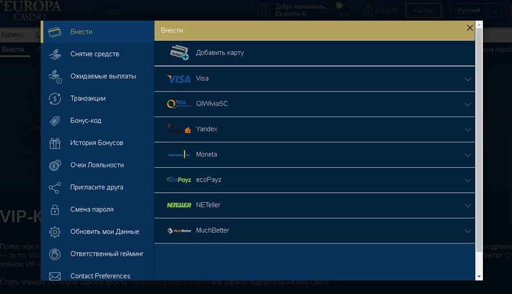
Task: Open Очки Лояльности menu item
Action: tap(97, 165)
